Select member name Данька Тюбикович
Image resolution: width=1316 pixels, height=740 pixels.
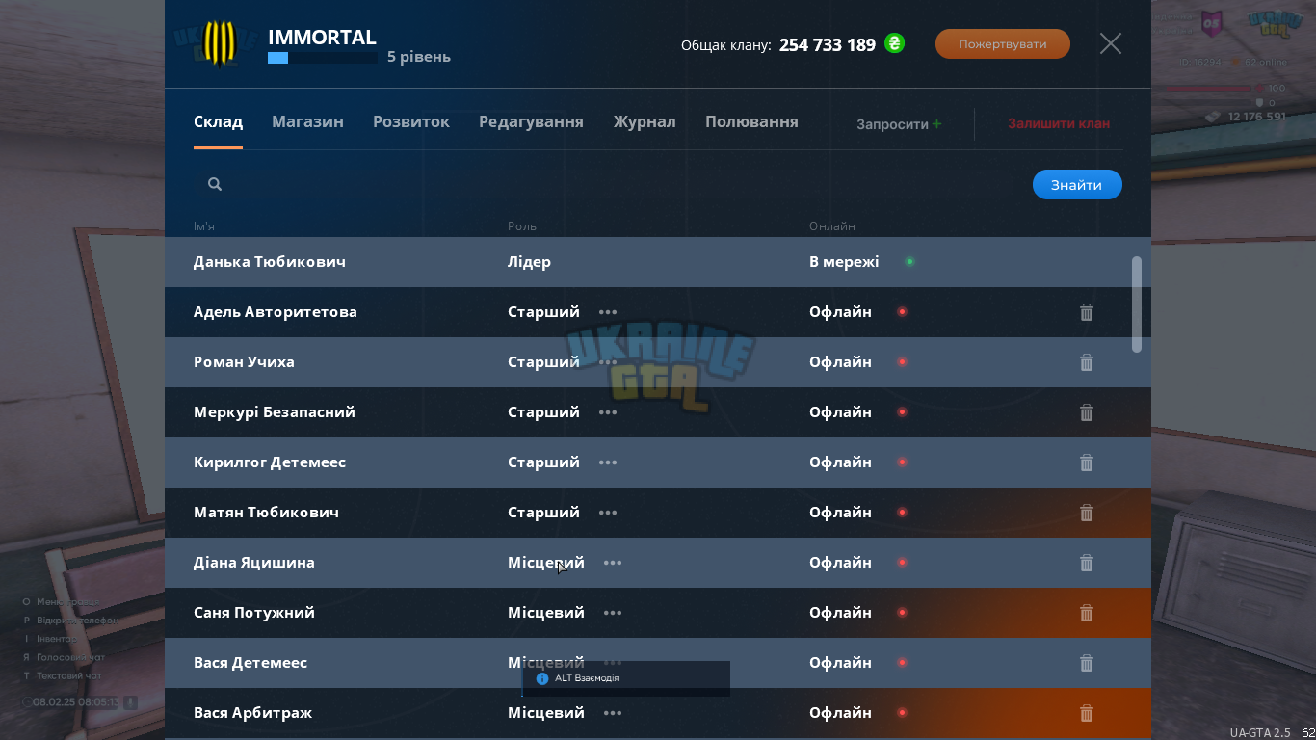click(270, 262)
